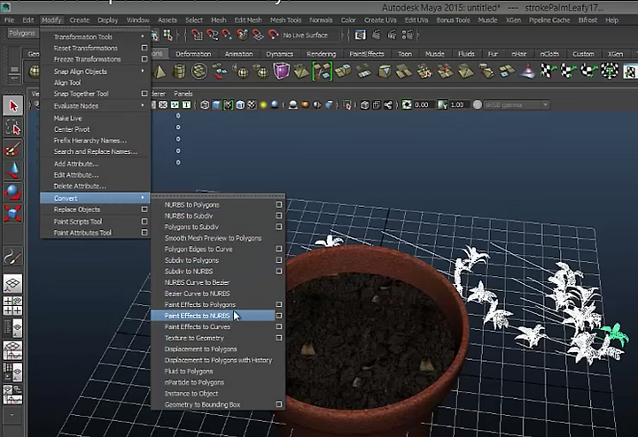Select the green highlighted leaf stroke
Screen dimensions: 638x437
point(614,333)
